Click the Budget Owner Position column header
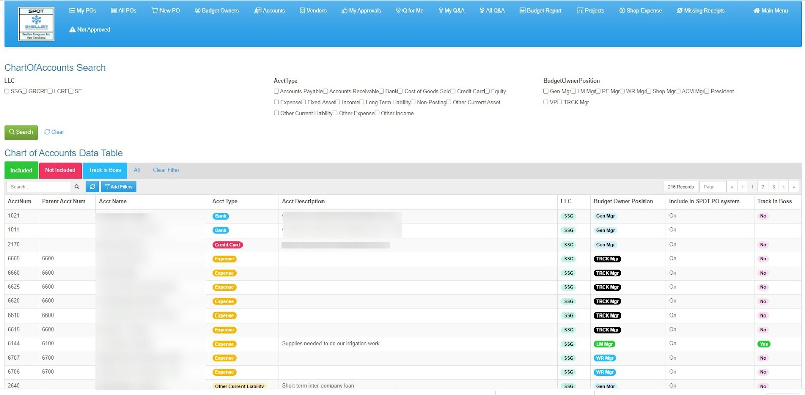This screenshot has height=395, width=805. [x=623, y=201]
